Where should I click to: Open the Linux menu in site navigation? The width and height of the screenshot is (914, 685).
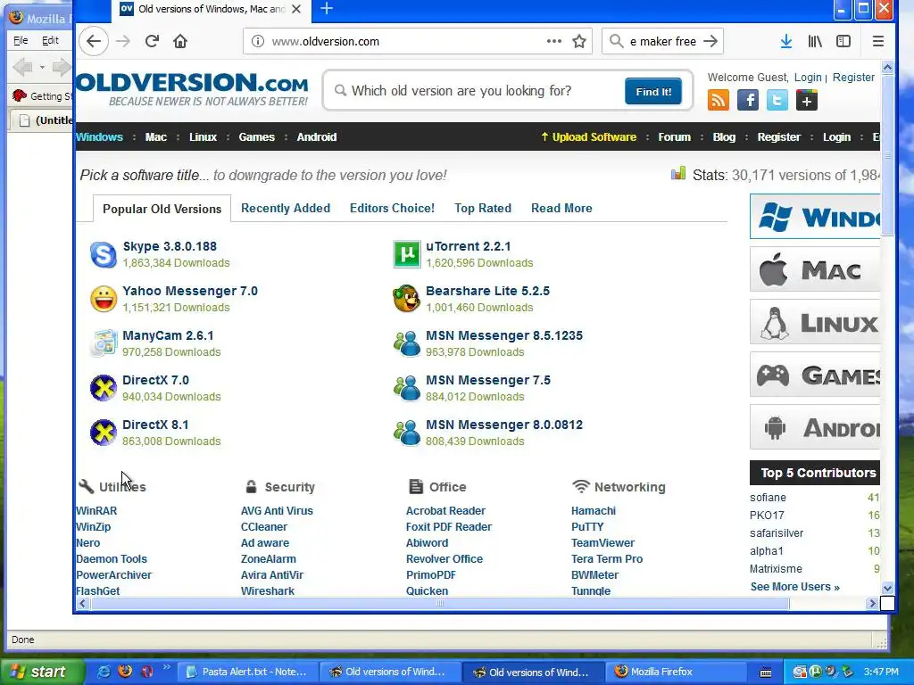pos(203,137)
